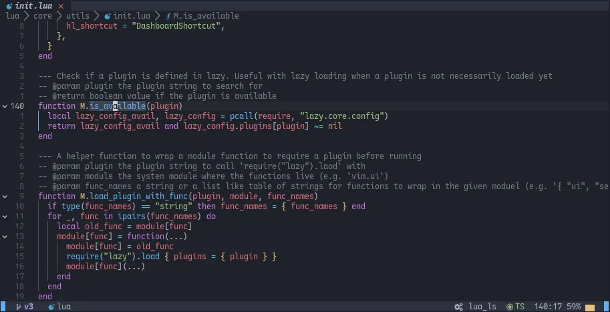Collapse the module[func] function fold on line 13

click(x=5, y=237)
